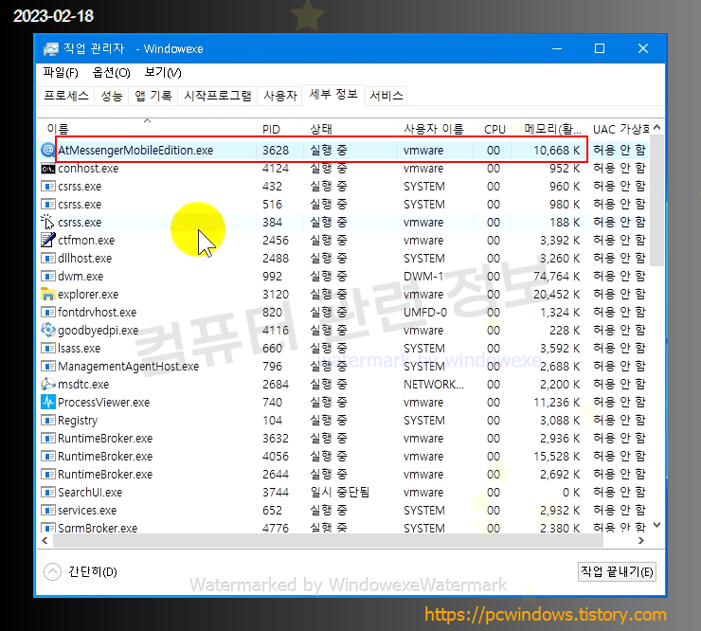Open the 옵션(O) menu
The width and height of the screenshot is (701, 631).
coord(111,72)
